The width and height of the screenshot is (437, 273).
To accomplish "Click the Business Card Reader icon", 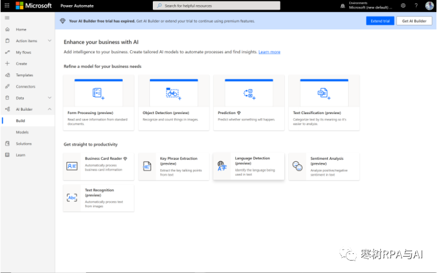I will [x=72, y=166].
